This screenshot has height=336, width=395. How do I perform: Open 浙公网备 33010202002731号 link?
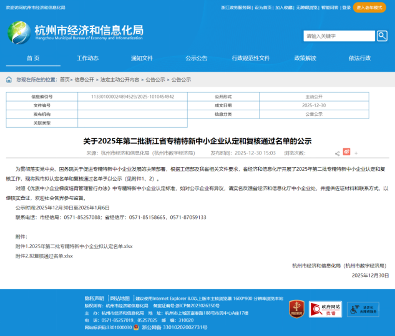175,327
